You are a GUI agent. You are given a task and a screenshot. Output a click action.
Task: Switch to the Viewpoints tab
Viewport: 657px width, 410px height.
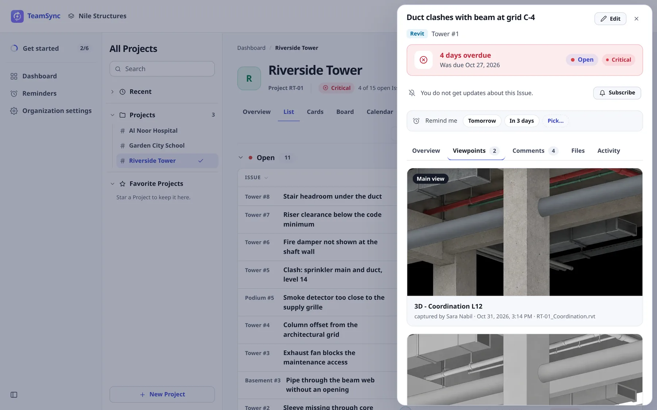[476, 151]
